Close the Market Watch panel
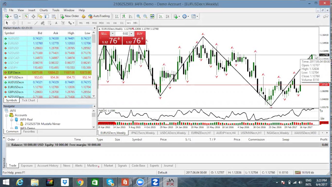 pos(94,28)
